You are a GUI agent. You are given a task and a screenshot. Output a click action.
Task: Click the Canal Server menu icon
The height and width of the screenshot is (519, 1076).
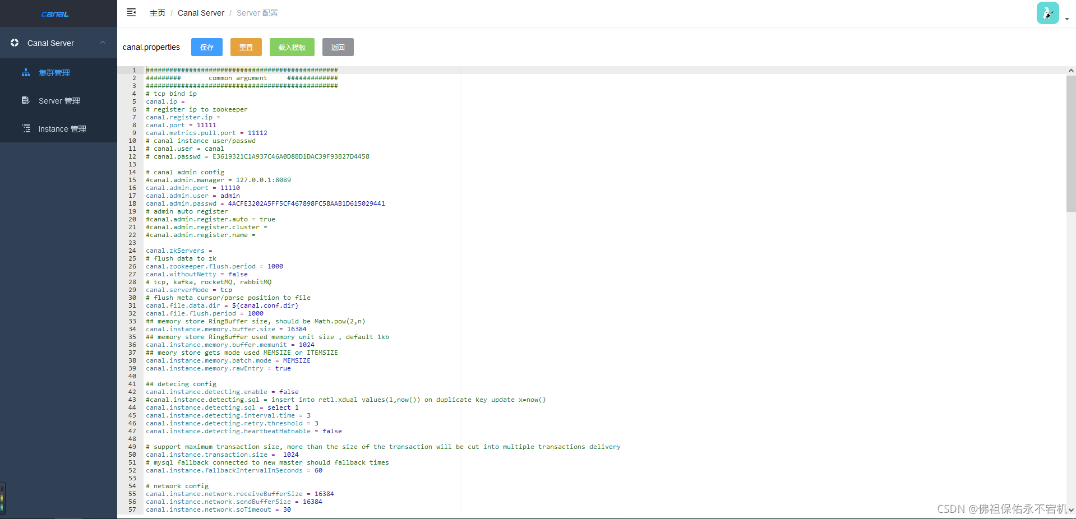click(x=15, y=43)
